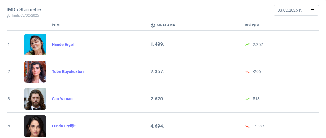Click the IMDb Starmetre heading
This screenshot has height=138, width=326.
24,10
